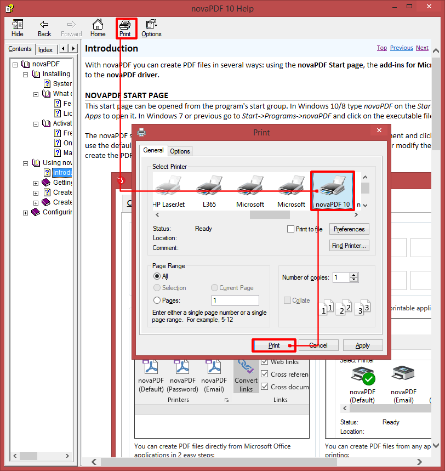Toggle the Web links checkbox
Screen dimensions: 445x471
point(265,362)
